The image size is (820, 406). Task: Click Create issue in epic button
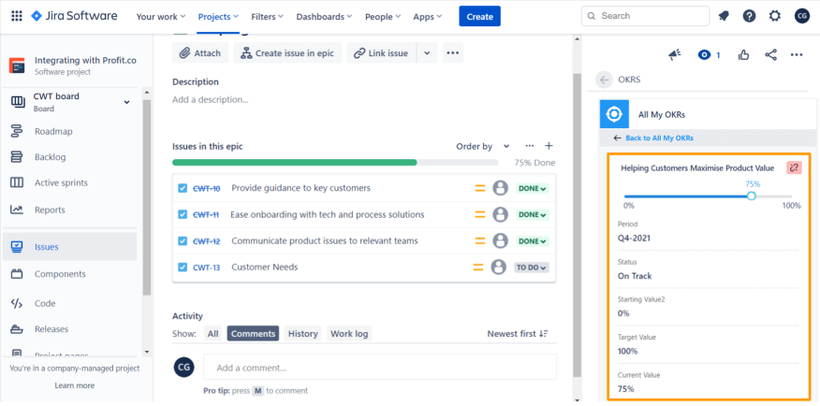287,52
